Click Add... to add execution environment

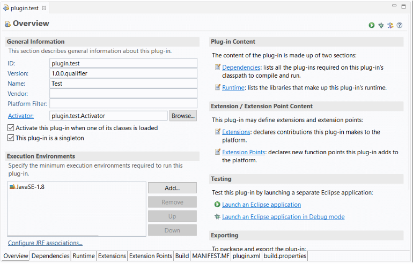[x=172, y=188]
